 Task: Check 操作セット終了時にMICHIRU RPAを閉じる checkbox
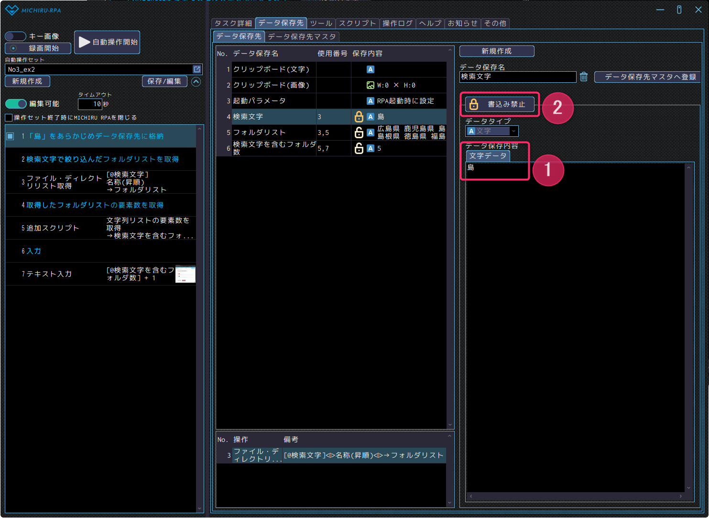pyautogui.click(x=9, y=118)
